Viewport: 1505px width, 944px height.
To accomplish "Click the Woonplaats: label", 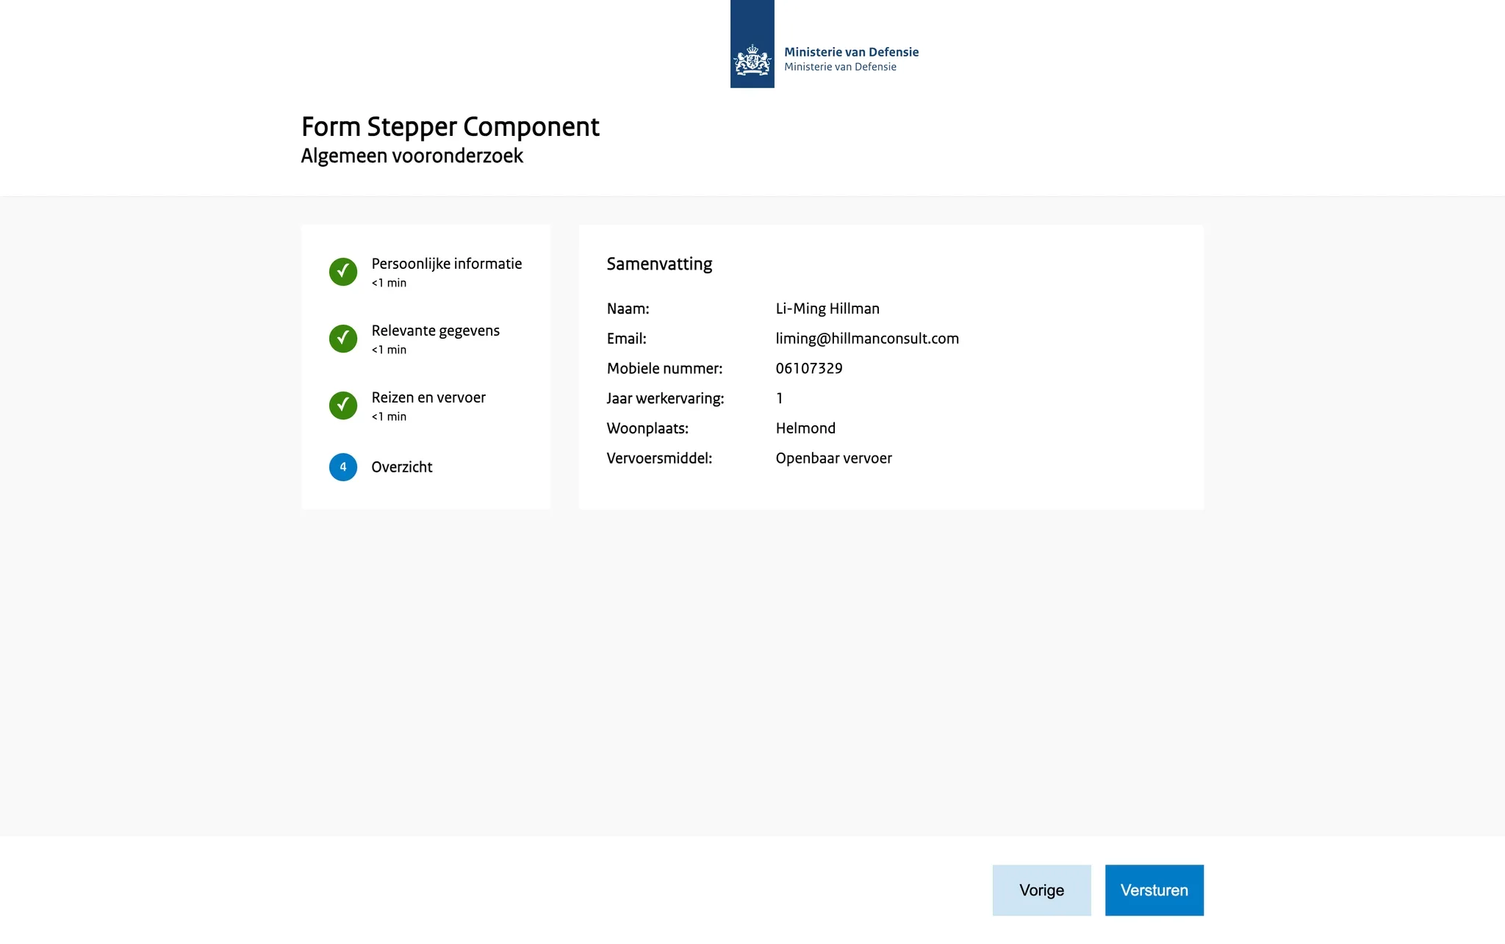I will [647, 428].
